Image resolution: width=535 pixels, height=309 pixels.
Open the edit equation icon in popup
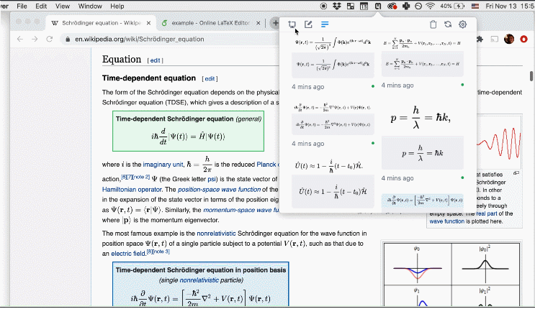pos(308,24)
